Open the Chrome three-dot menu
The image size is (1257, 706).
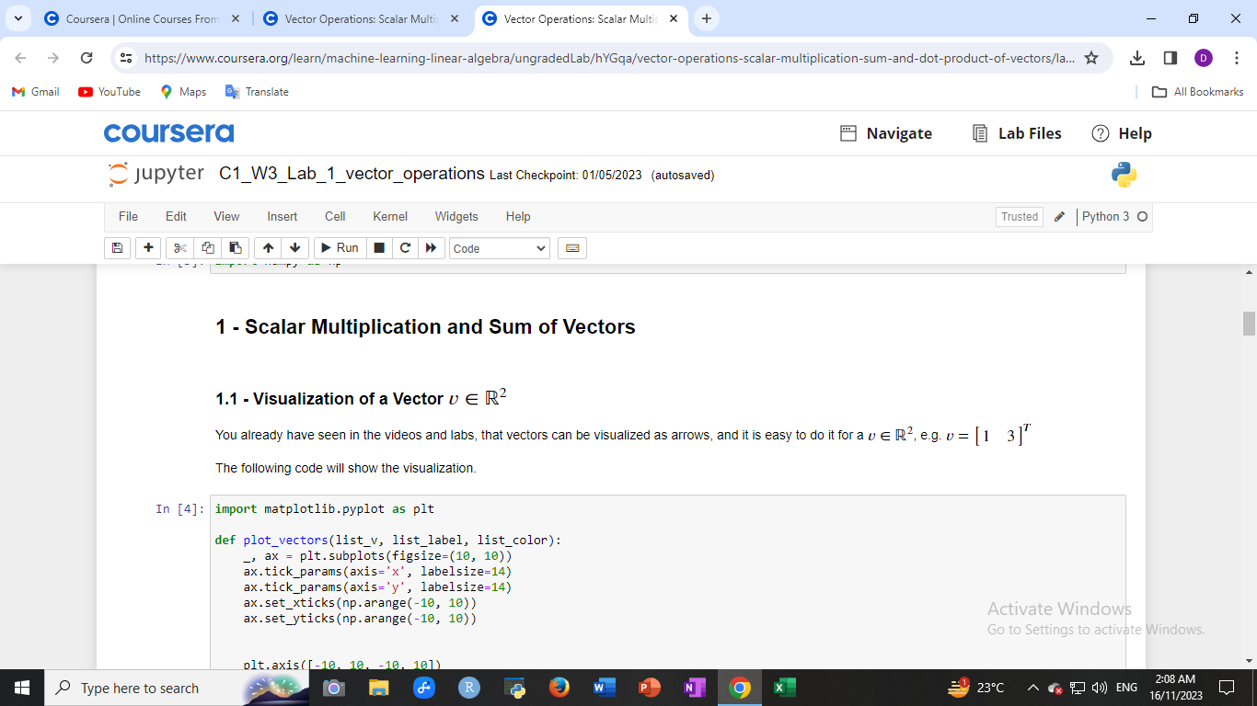tap(1237, 58)
